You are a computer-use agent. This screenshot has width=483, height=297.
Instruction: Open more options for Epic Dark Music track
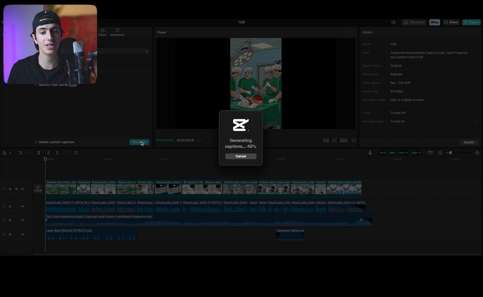(x=29, y=220)
